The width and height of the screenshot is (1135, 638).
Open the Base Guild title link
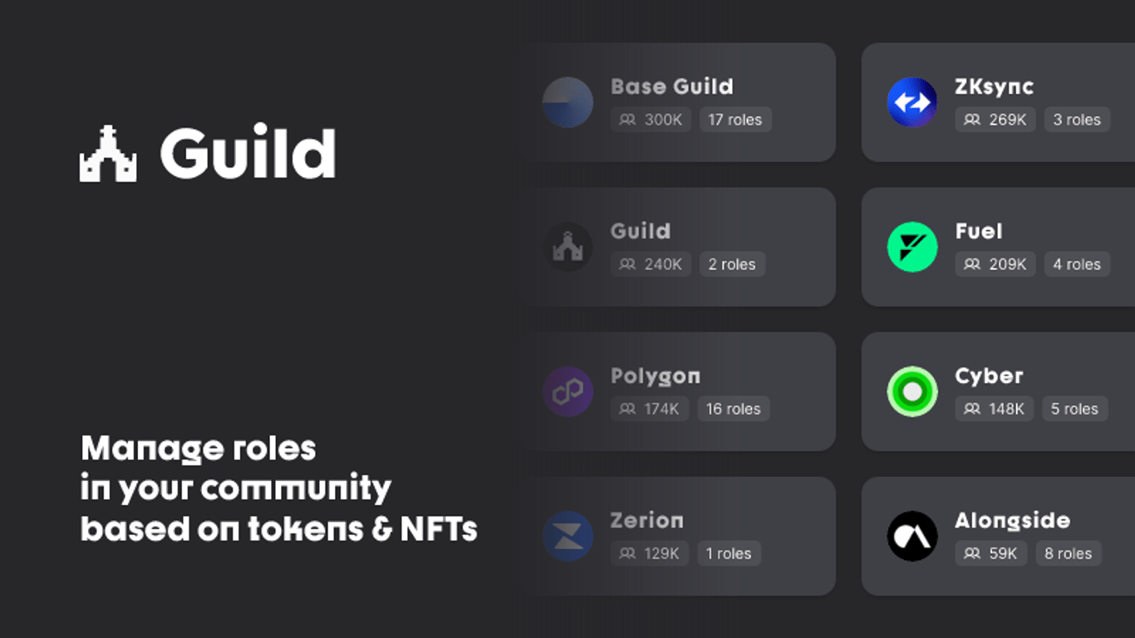671,86
